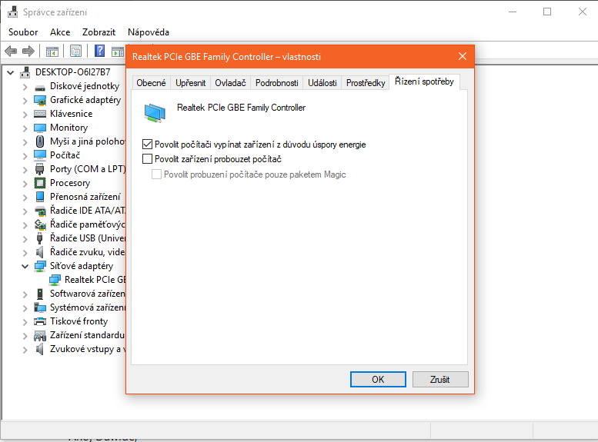
Task: Expand the Monitory node
Action: coord(25,128)
